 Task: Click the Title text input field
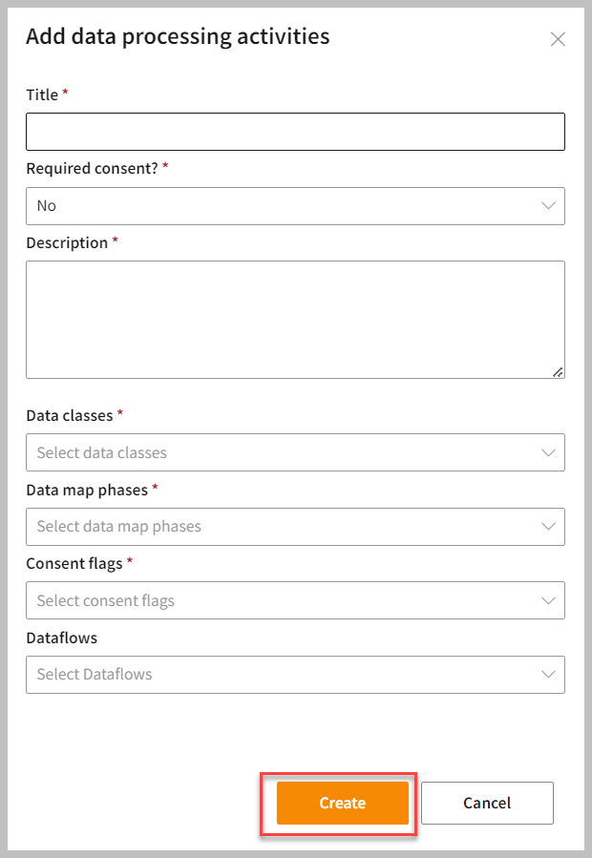pos(295,132)
